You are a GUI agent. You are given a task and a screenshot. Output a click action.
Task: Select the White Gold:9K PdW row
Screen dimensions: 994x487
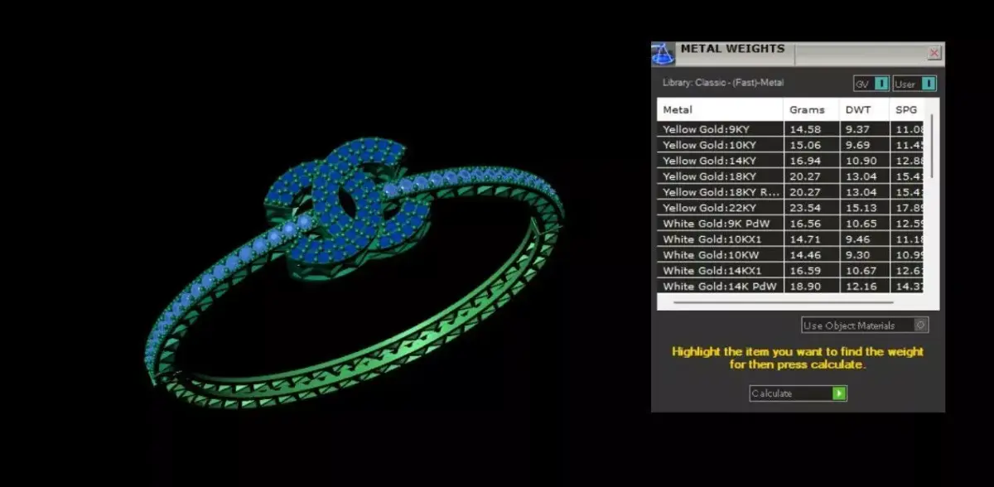click(x=790, y=224)
